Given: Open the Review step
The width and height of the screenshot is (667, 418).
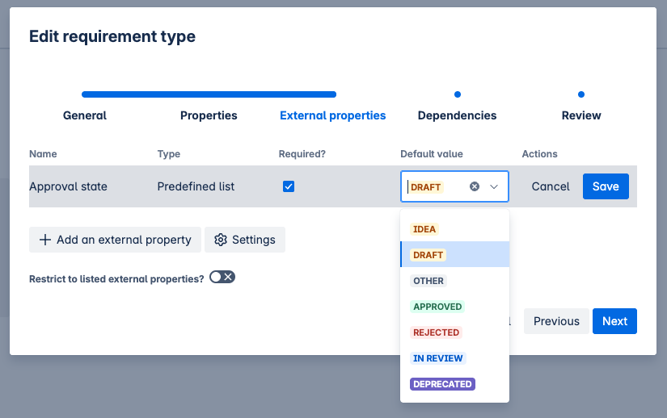Looking at the screenshot, I should [581, 115].
